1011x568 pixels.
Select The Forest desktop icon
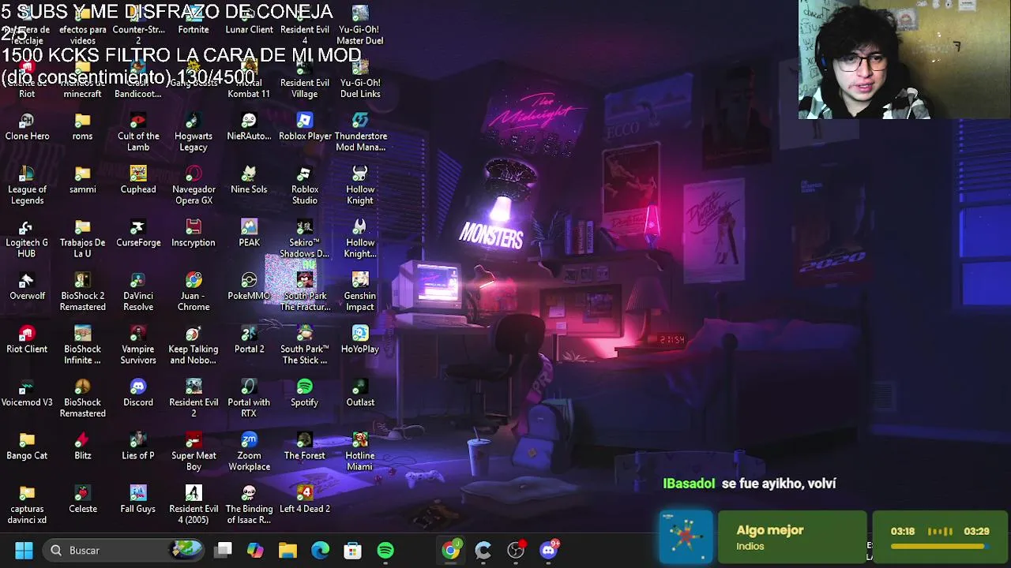(305, 446)
